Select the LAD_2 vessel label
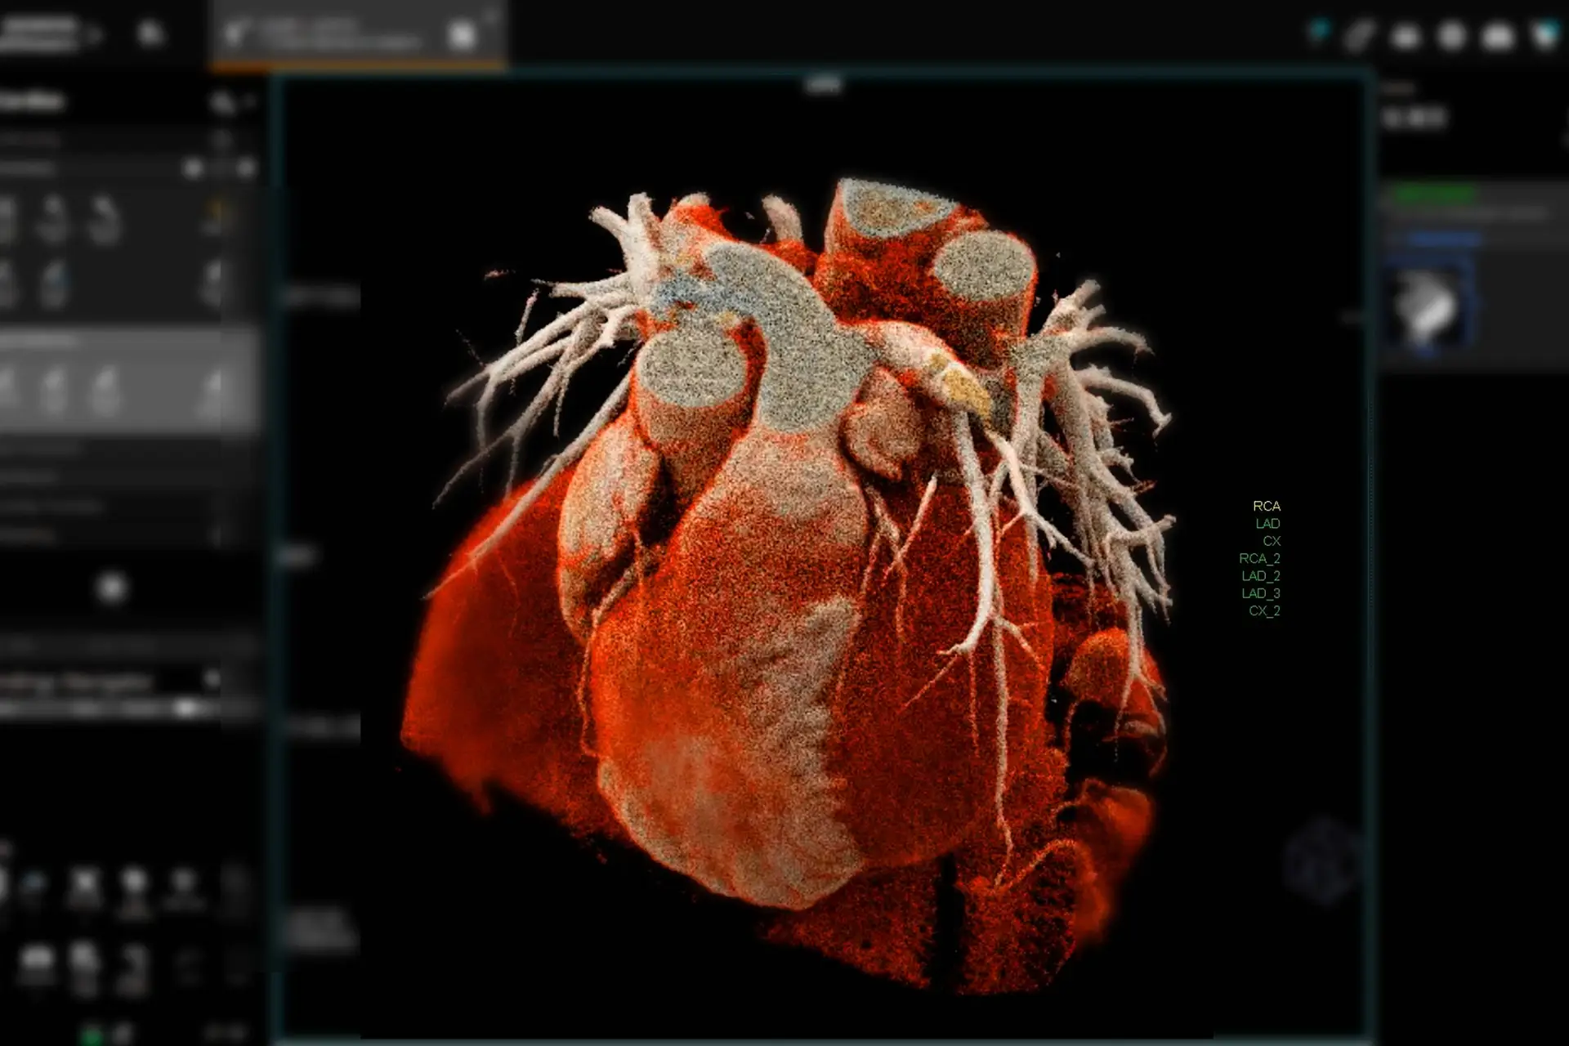 click(1261, 576)
